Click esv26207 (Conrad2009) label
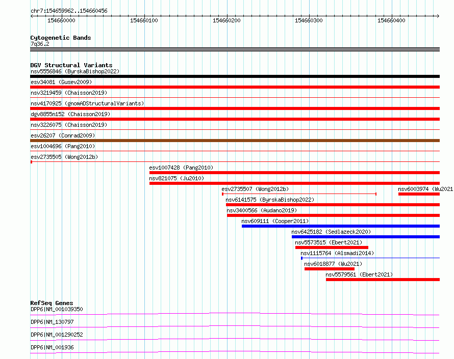 63,135
